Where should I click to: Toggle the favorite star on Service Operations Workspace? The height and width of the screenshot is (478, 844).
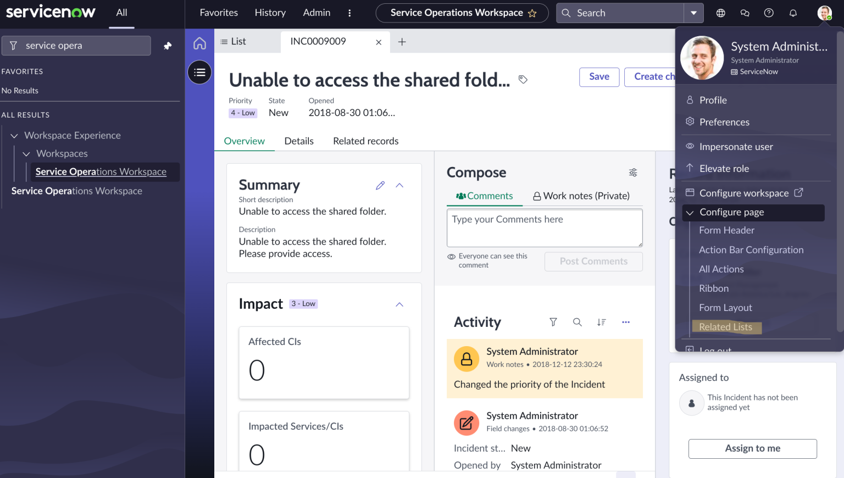(x=532, y=13)
